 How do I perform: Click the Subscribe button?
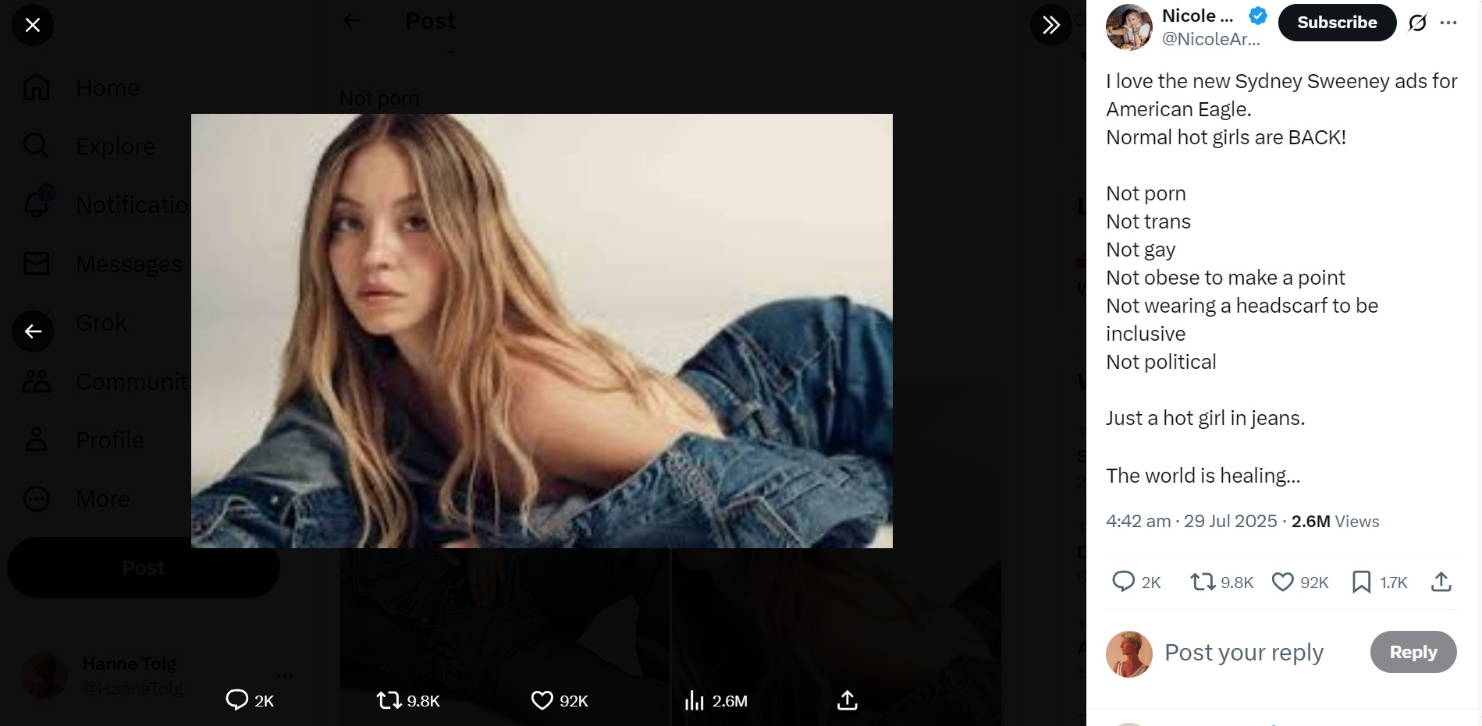1337,23
